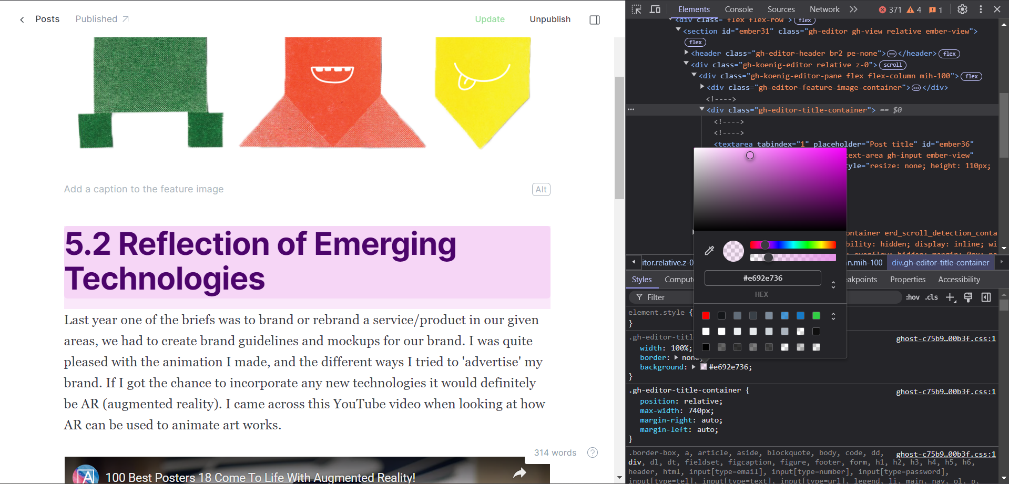Expand the header gh-editor-header node

click(x=687, y=53)
